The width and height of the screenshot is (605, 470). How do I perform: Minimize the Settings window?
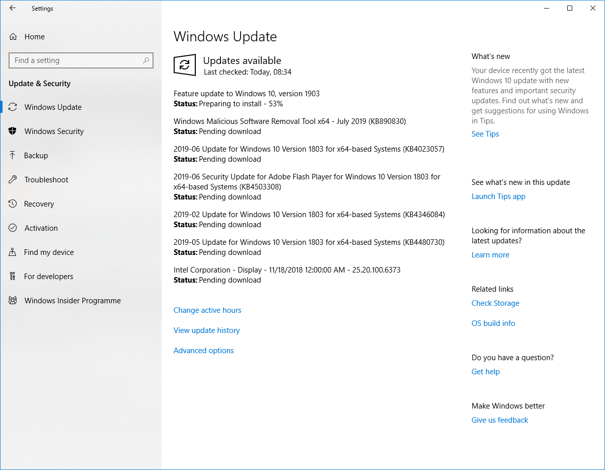pos(547,8)
